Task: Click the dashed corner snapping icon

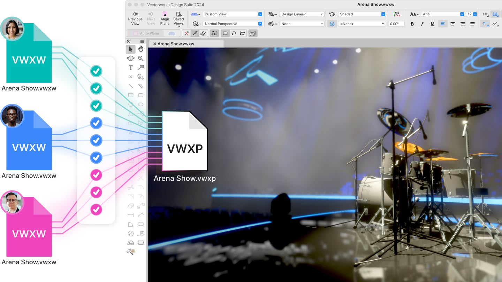Action: (485, 24)
